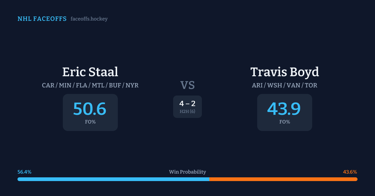Select the Eric Staal player name
The width and height of the screenshot is (375, 196).
(90, 72)
